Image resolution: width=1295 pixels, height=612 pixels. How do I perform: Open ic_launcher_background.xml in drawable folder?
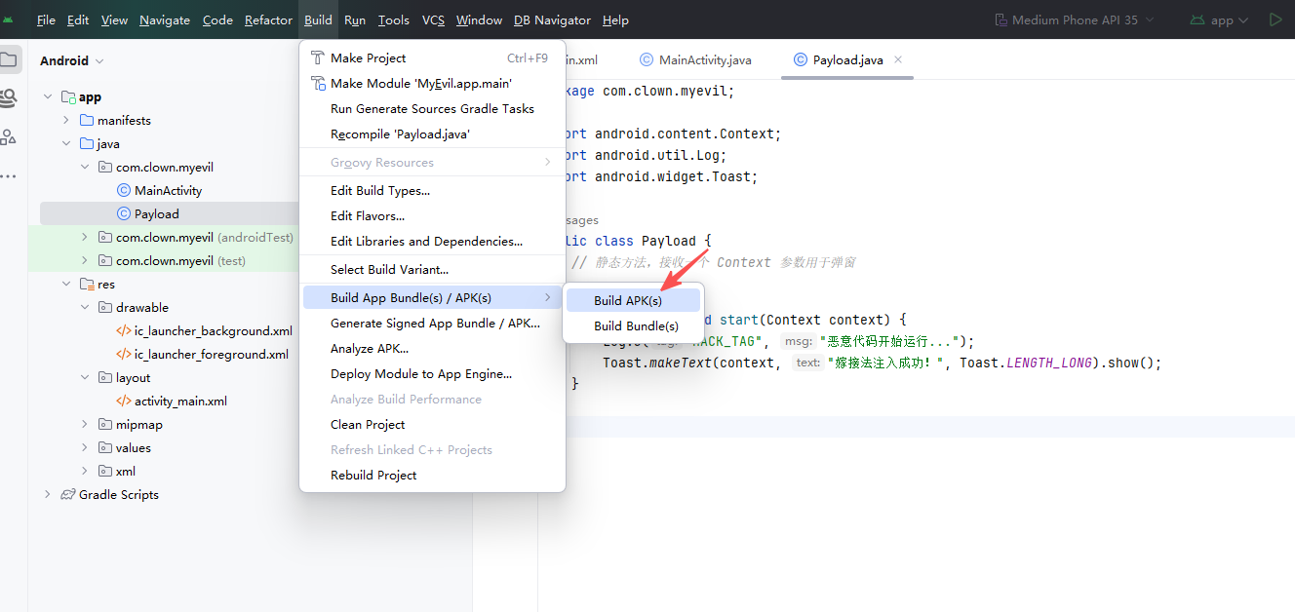click(x=213, y=331)
